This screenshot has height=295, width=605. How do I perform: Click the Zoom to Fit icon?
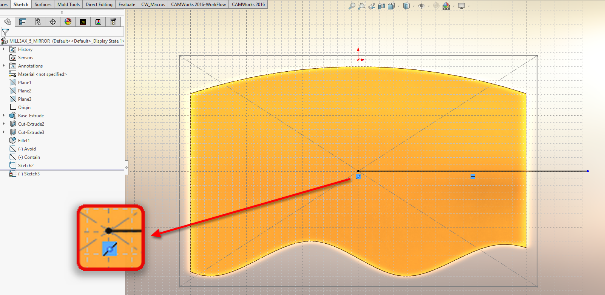click(352, 6)
